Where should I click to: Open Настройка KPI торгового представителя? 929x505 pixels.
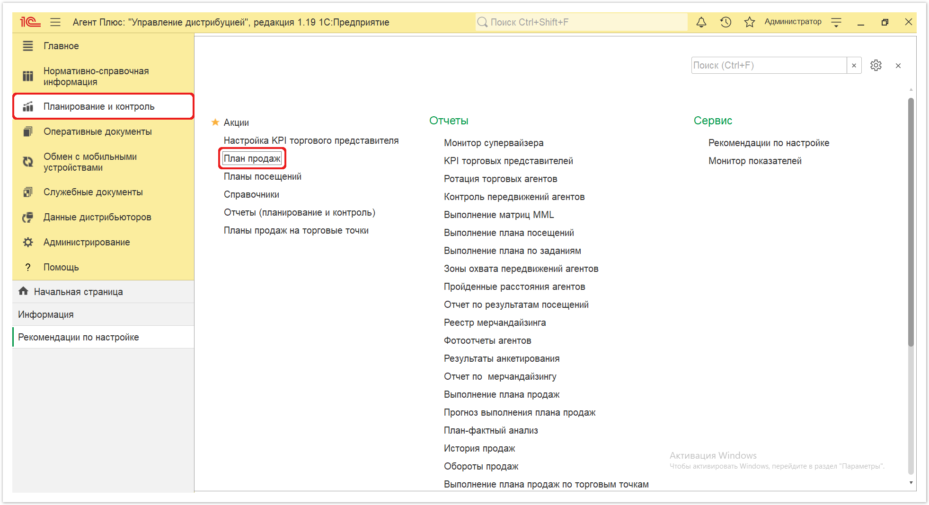(x=311, y=140)
